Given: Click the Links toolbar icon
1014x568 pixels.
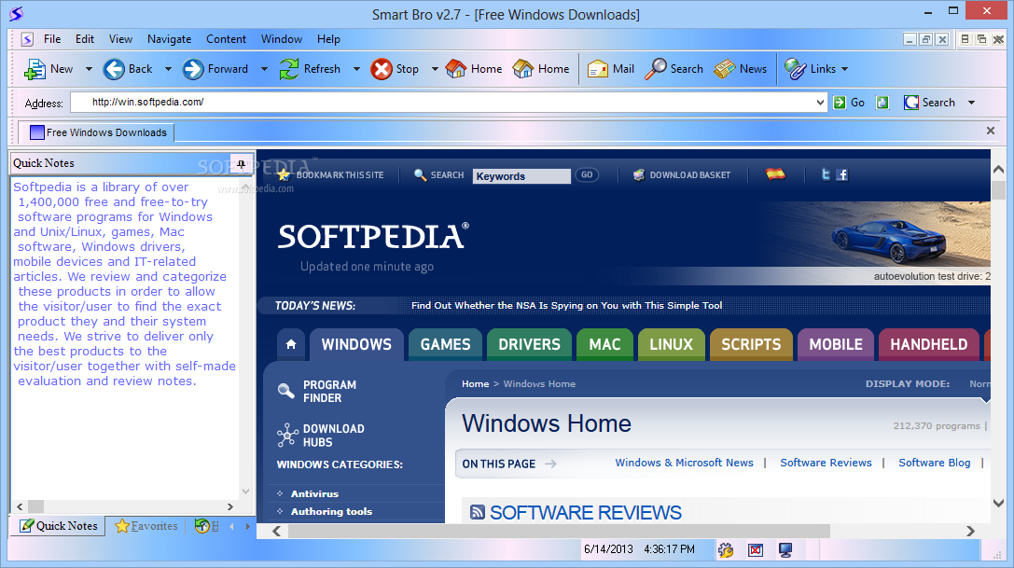Looking at the screenshot, I should click(x=795, y=69).
